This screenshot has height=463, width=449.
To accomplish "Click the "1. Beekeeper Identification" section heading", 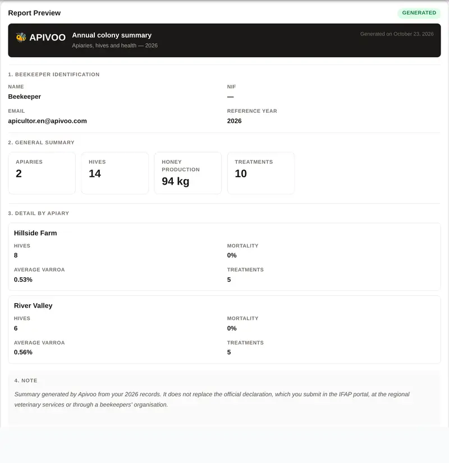I will pos(54,75).
